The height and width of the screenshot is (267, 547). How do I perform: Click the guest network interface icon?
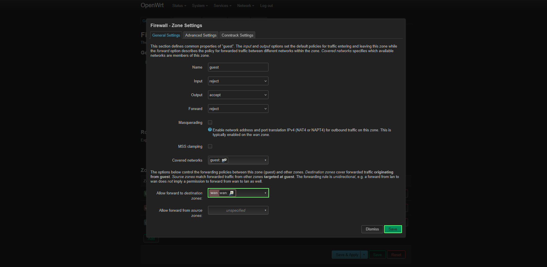(224, 160)
